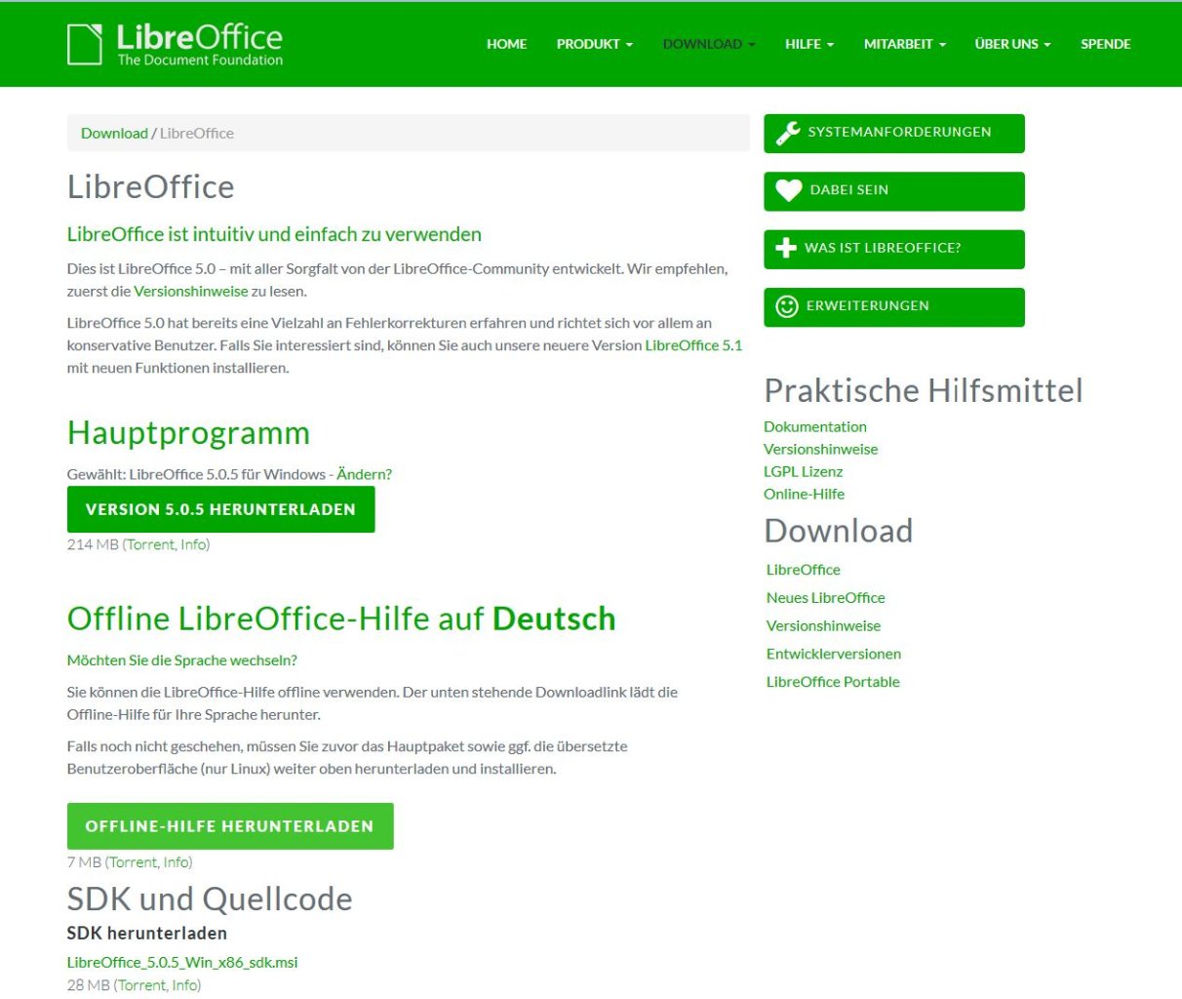The image size is (1182, 999).
Task: Click the Dabei Sein button
Action: pos(894,190)
